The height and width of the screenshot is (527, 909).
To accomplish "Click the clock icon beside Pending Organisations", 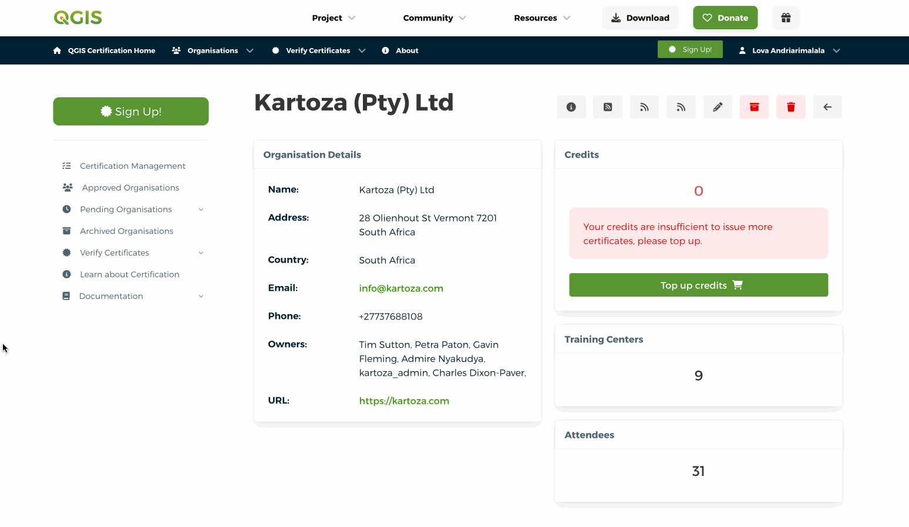I will pyautogui.click(x=67, y=209).
